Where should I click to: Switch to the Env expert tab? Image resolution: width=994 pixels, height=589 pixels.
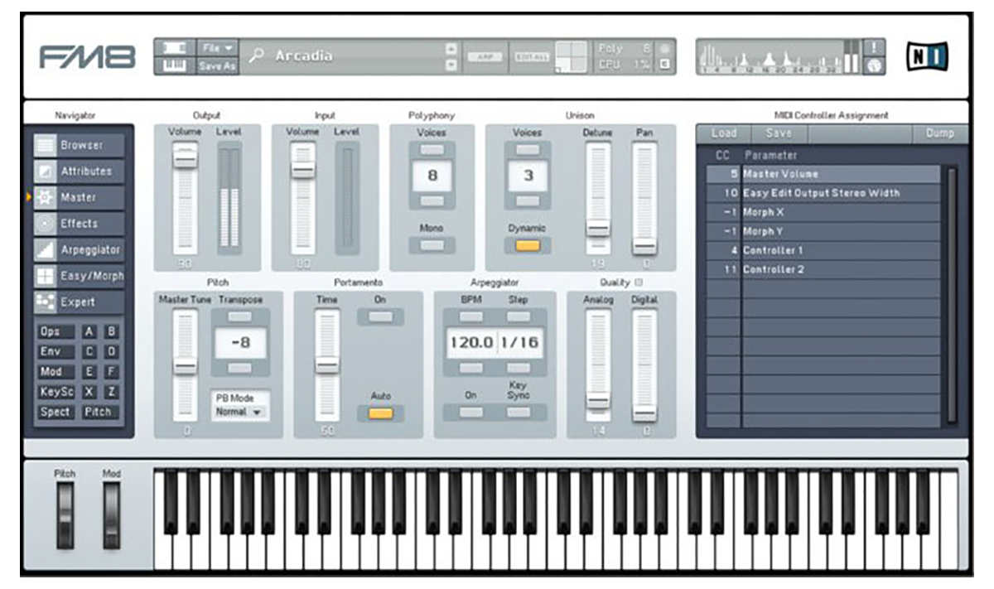tap(55, 351)
